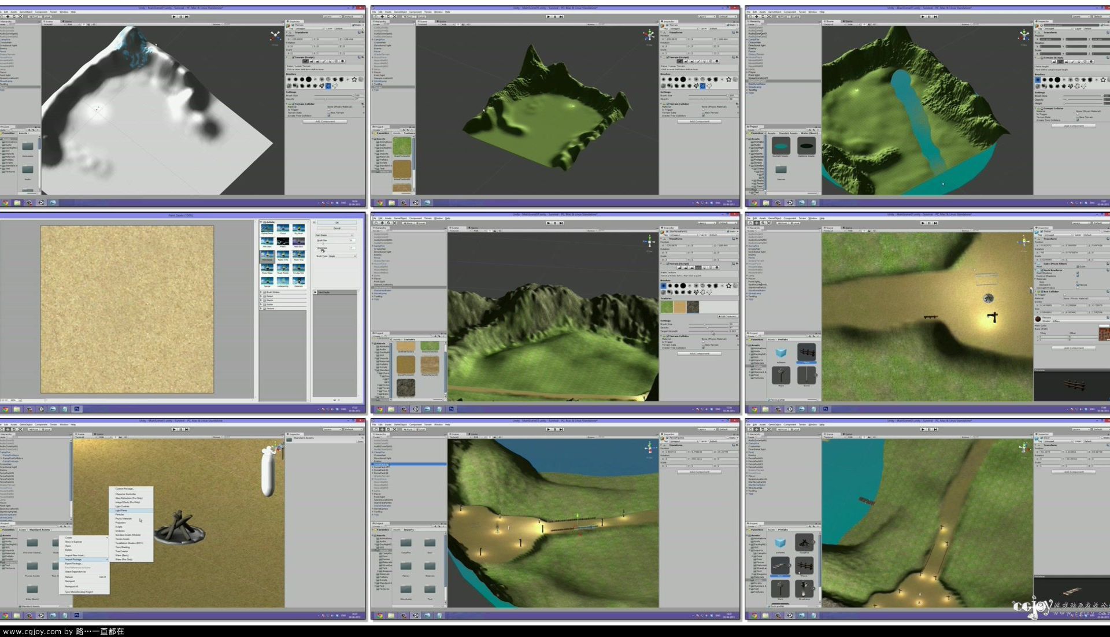Toggle Box Collider enabled checkbox in fence prefab window
Viewport: 1110px width, 637px height.
pos(1042,291)
